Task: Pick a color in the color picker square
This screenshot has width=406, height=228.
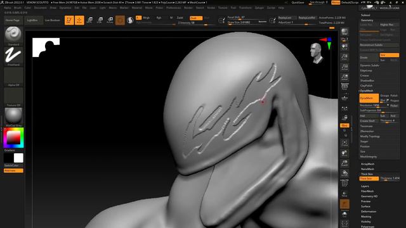Action: pyautogui.click(x=13, y=137)
